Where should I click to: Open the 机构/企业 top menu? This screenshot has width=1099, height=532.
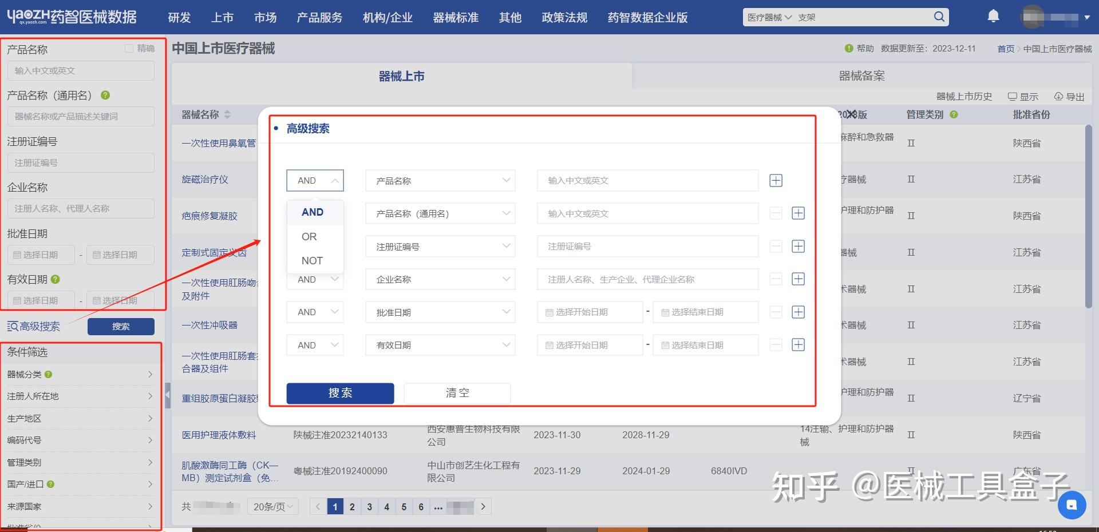[x=388, y=18]
